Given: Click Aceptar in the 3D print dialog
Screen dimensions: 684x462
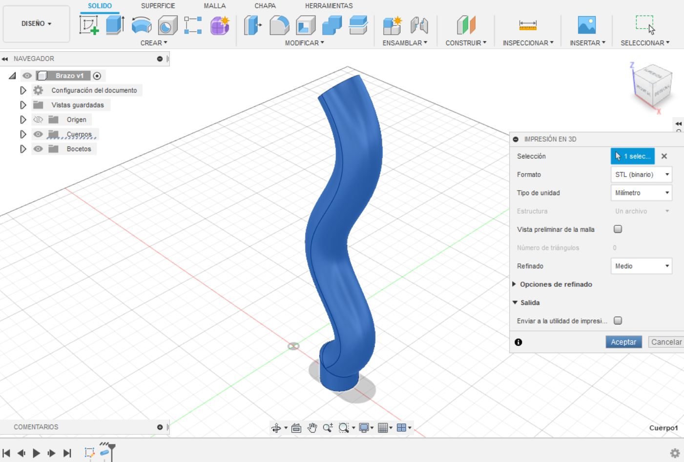Looking at the screenshot, I should 623,342.
